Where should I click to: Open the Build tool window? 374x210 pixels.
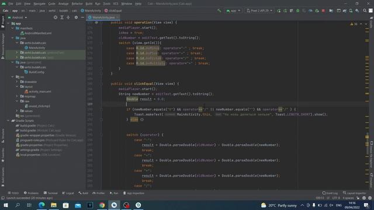click(x=83, y=193)
